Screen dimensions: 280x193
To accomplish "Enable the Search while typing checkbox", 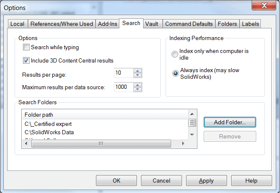I will click(26, 48).
